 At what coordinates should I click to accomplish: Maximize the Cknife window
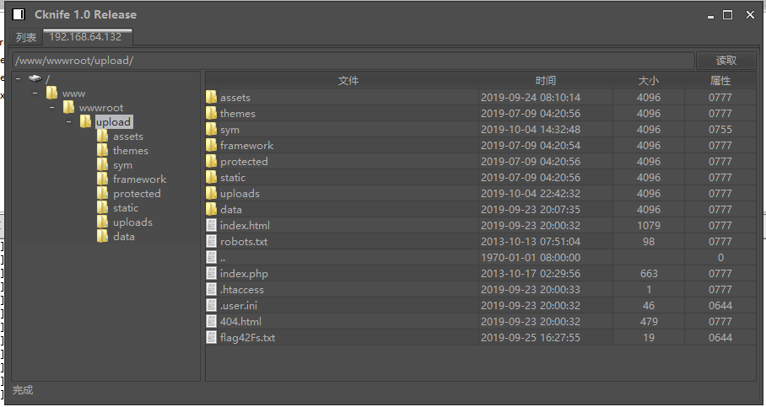point(727,14)
